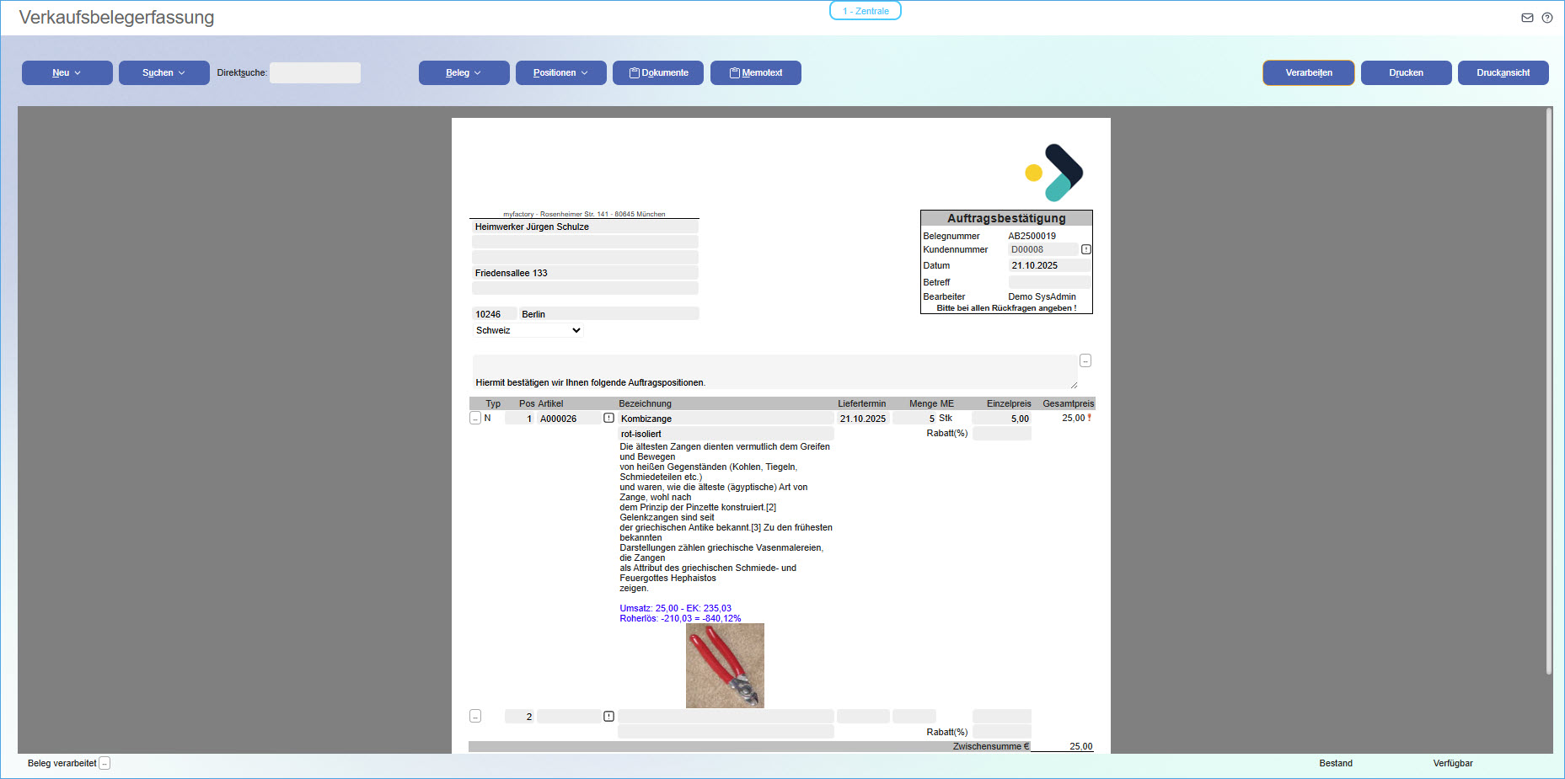This screenshot has height=779, width=1565.
Task: Click the Liefertermin field in position 1
Action: (x=863, y=419)
